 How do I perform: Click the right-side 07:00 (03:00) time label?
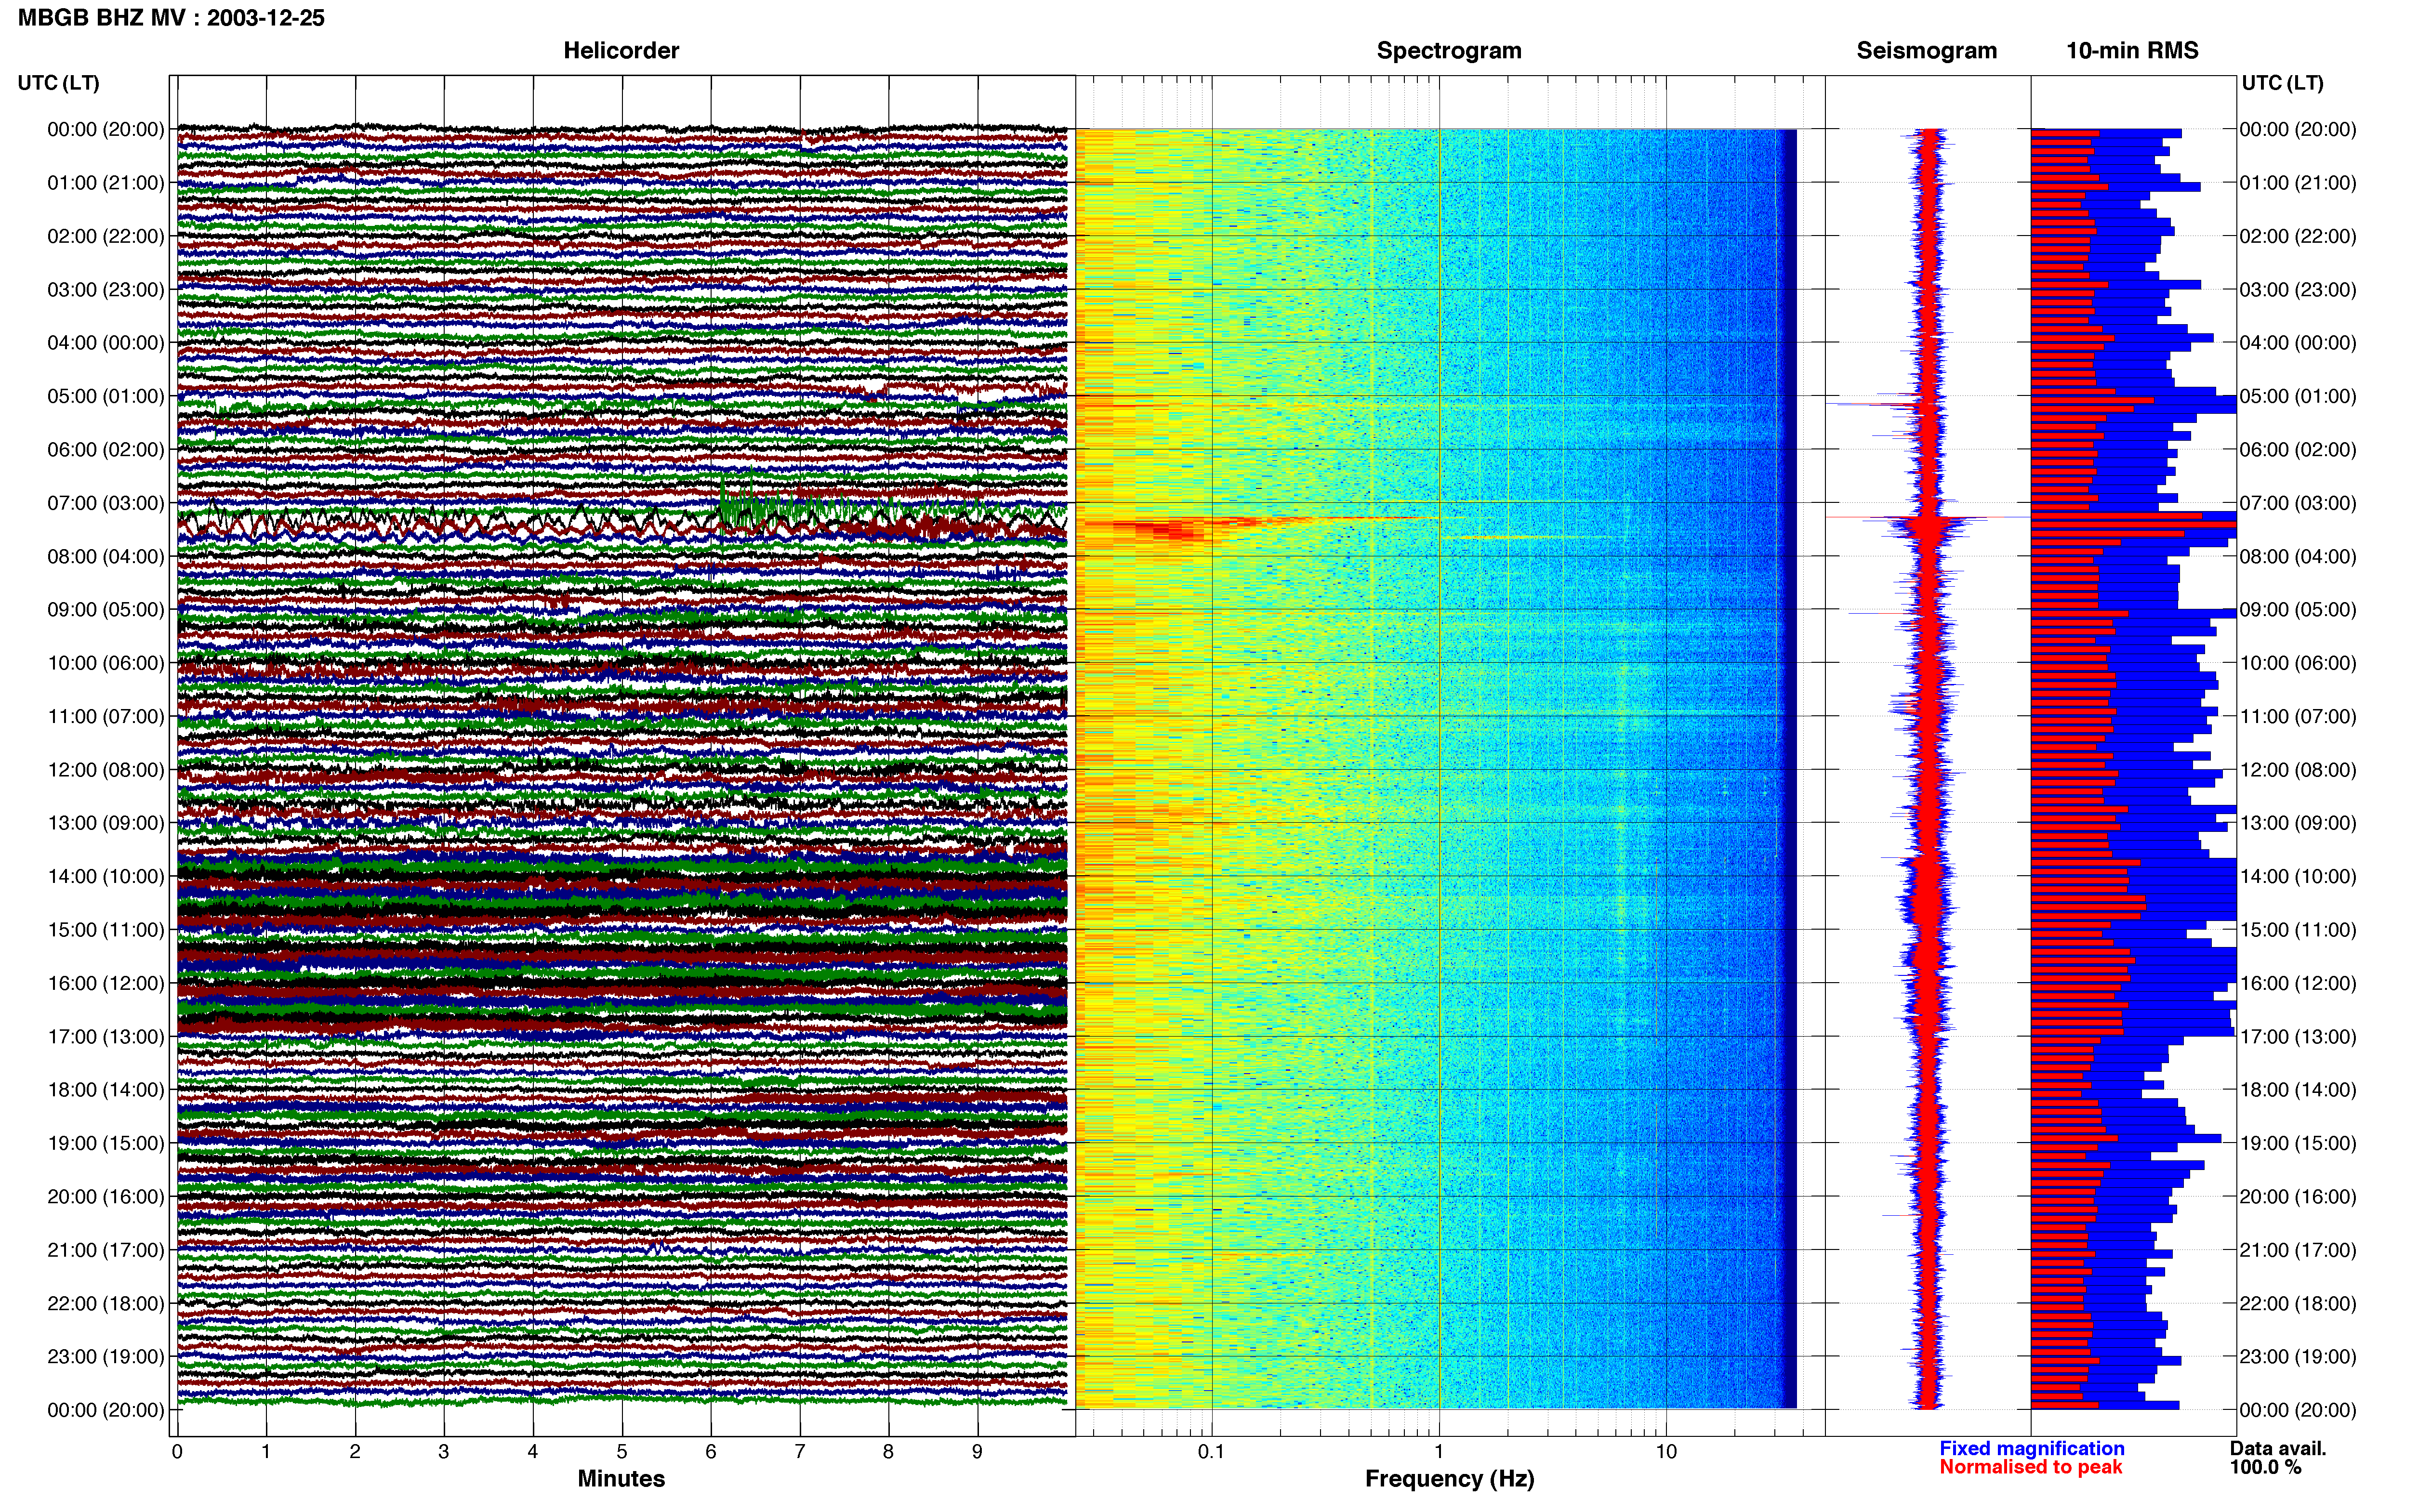(2298, 503)
